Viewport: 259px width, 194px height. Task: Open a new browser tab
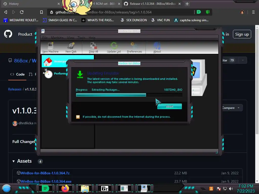pyautogui.click(x=187, y=4)
